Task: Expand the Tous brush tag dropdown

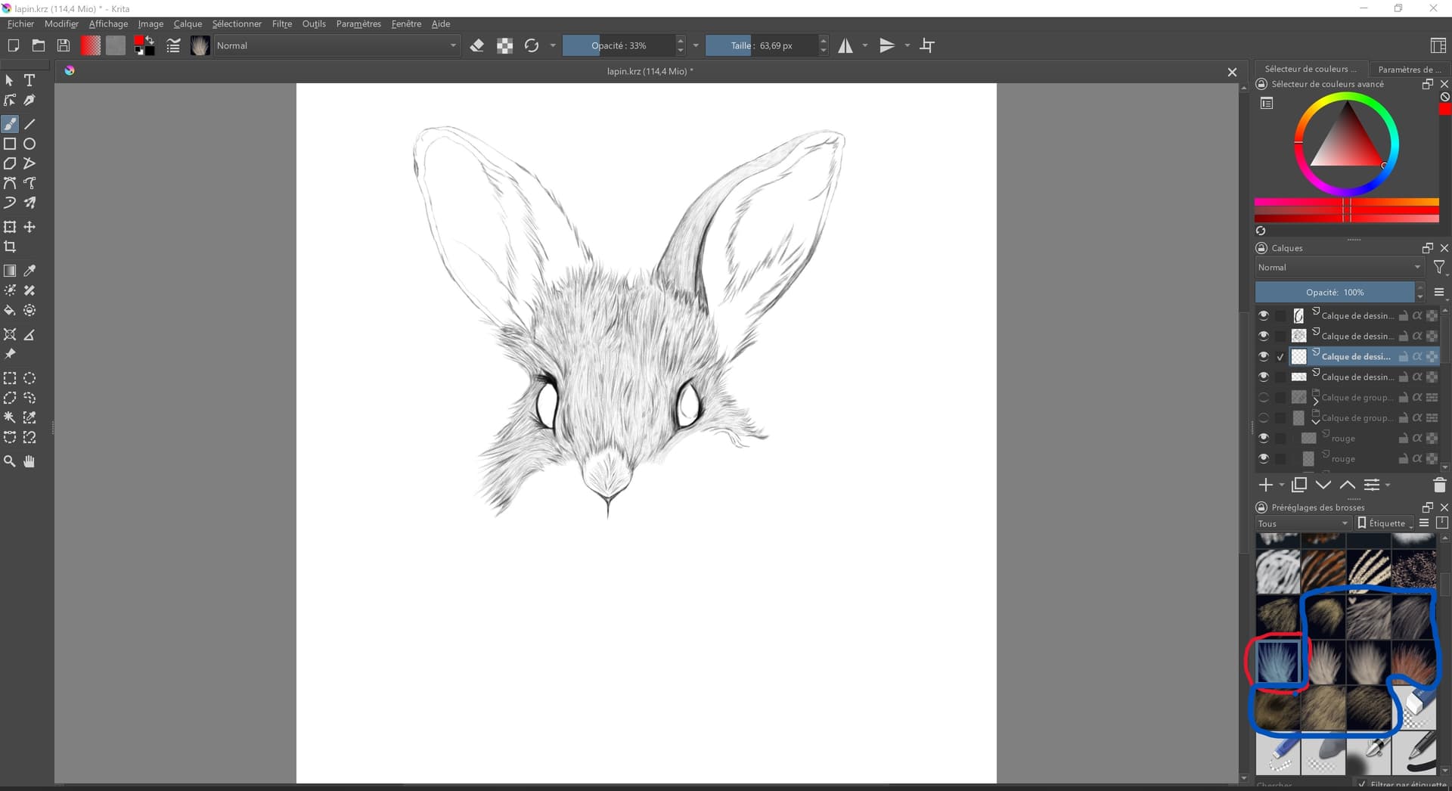Action: 1302,523
